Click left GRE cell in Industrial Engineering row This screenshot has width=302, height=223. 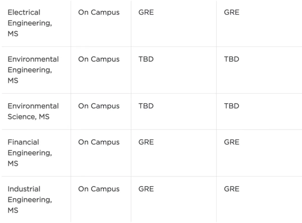click(x=146, y=189)
